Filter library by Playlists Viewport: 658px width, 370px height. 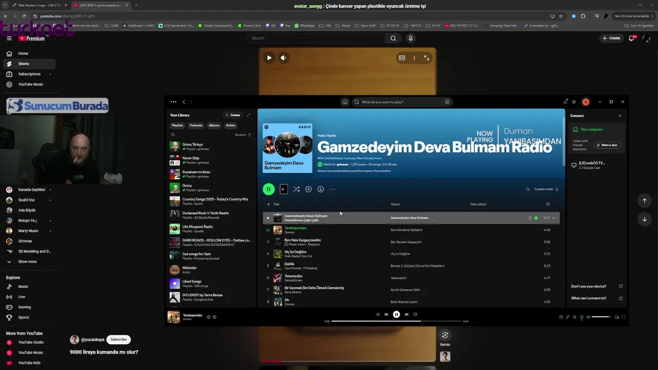click(x=177, y=125)
